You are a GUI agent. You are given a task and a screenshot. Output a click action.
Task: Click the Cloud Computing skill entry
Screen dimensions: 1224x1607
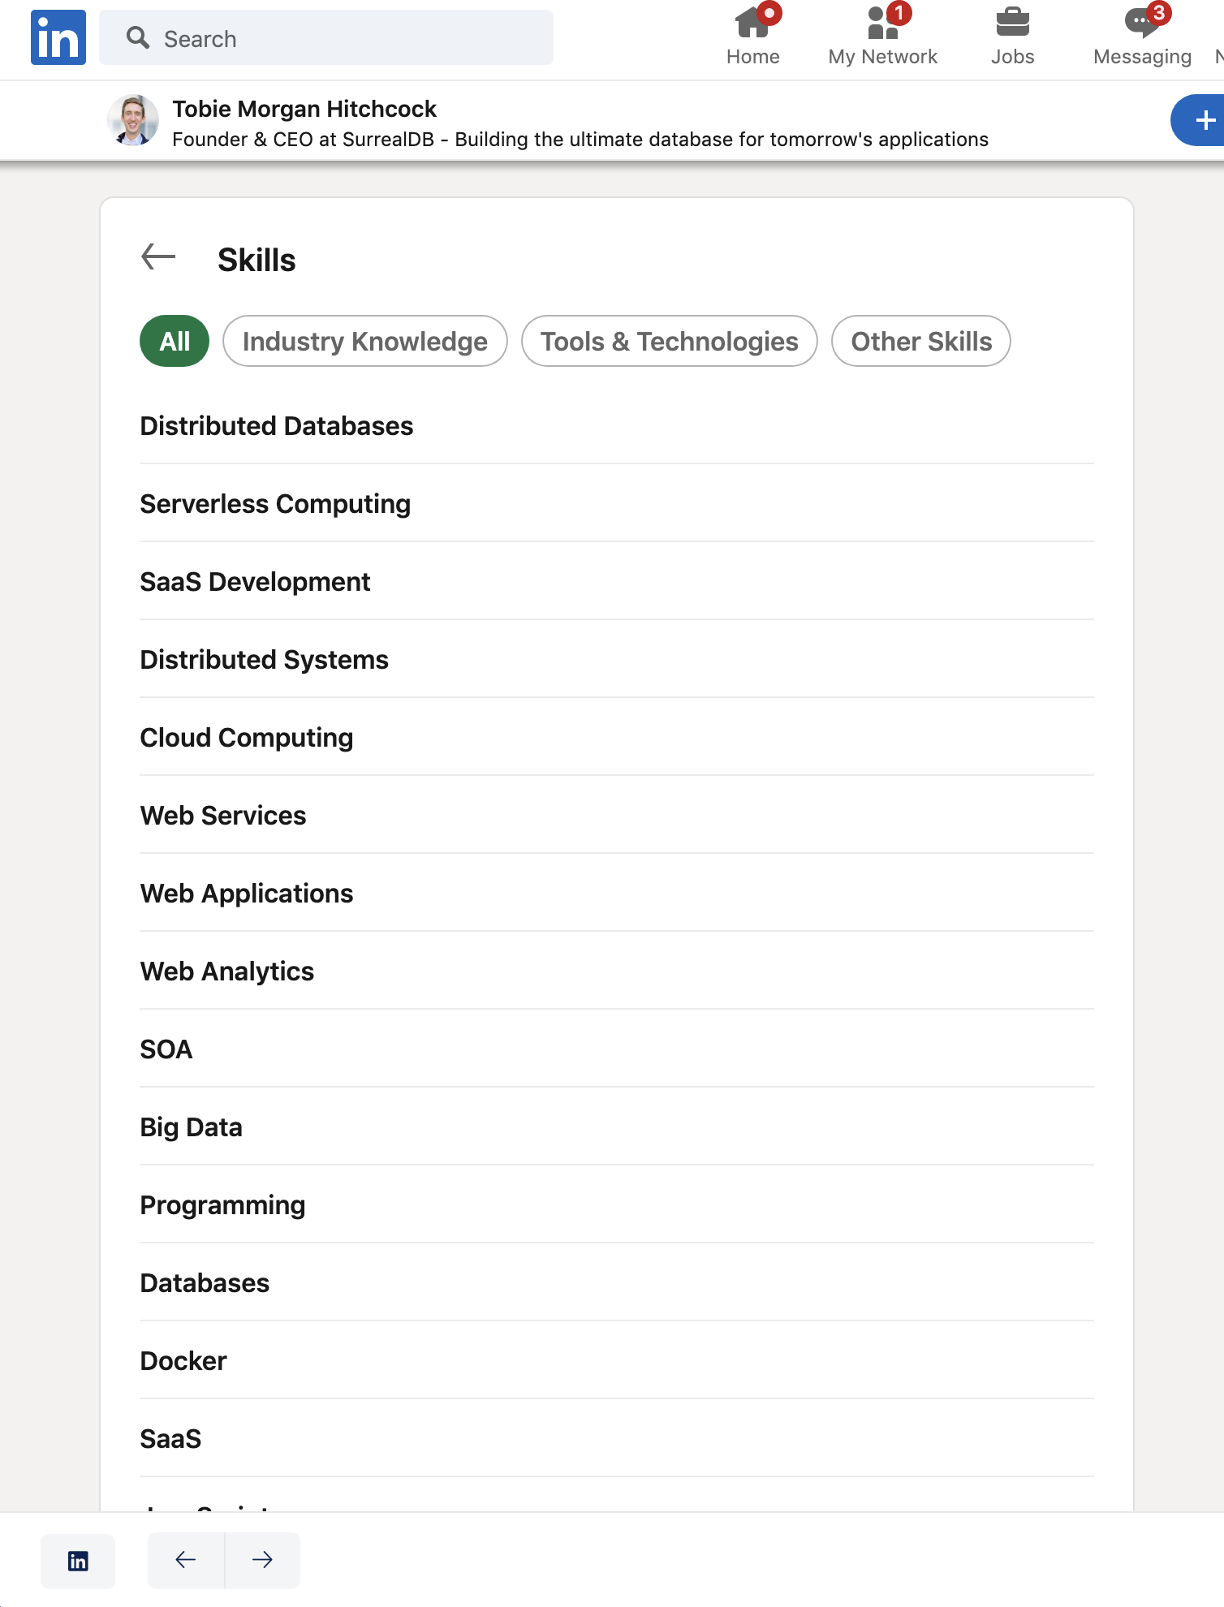click(x=246, y=738)
